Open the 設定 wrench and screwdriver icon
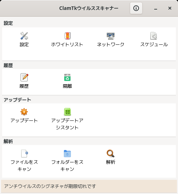The image size is (178, 194). [24, 36]
